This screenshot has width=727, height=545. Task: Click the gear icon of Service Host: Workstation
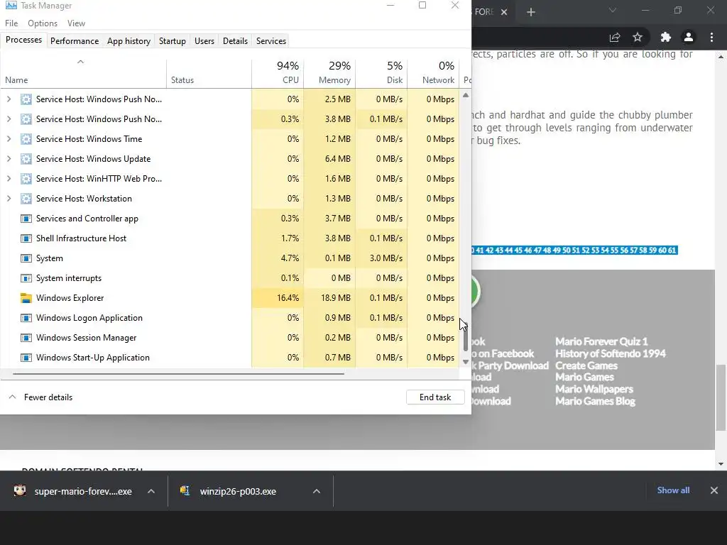pos(26,199)
